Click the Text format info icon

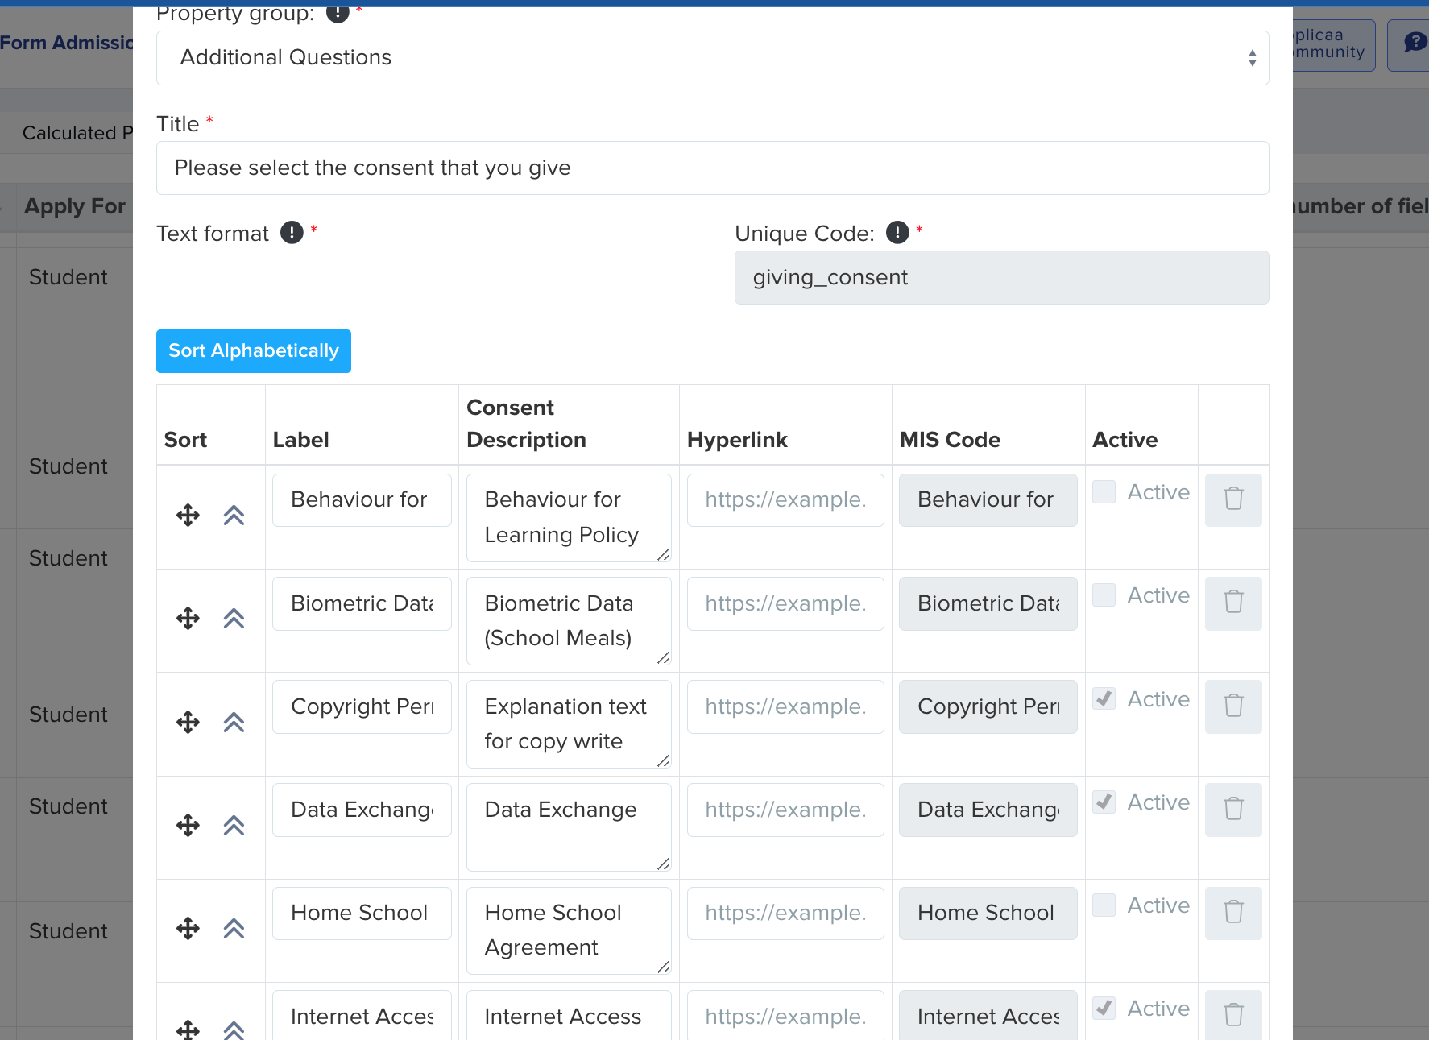292,233
